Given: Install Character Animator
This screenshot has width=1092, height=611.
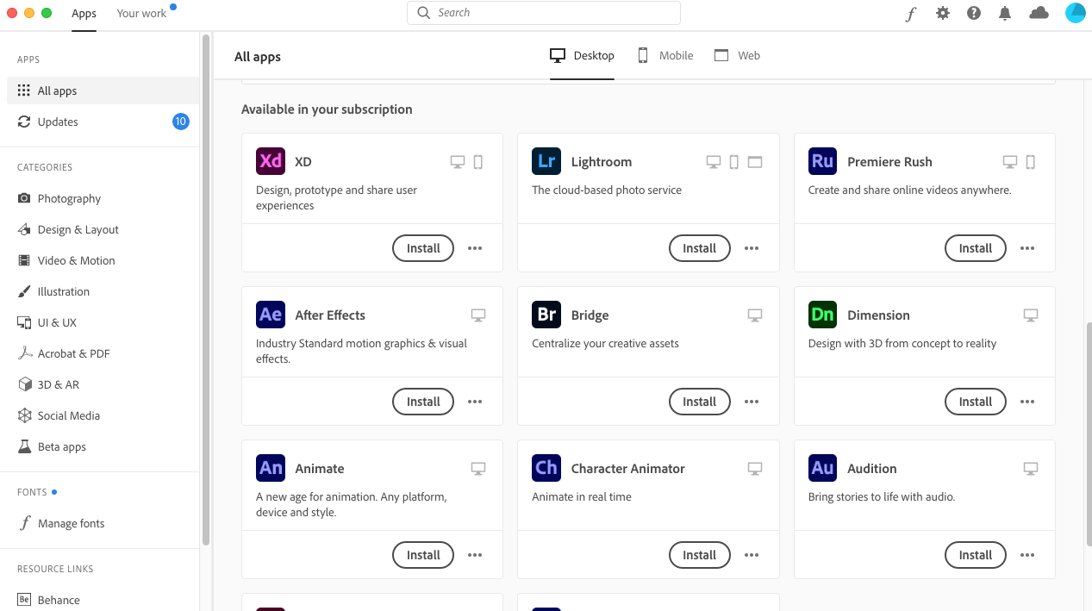Looking at the screenshot, I should tap(699, 555).
